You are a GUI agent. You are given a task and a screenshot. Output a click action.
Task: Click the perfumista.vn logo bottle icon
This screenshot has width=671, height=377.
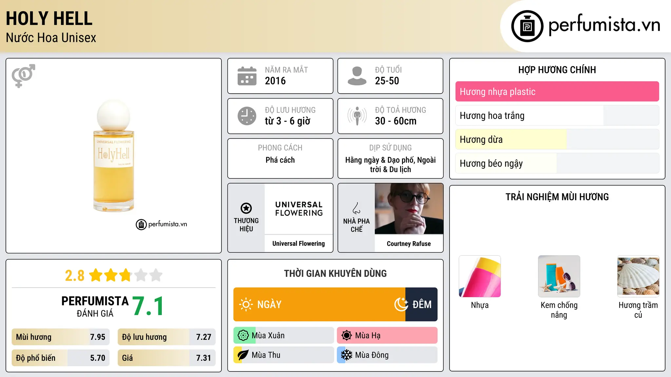point(527,26)
